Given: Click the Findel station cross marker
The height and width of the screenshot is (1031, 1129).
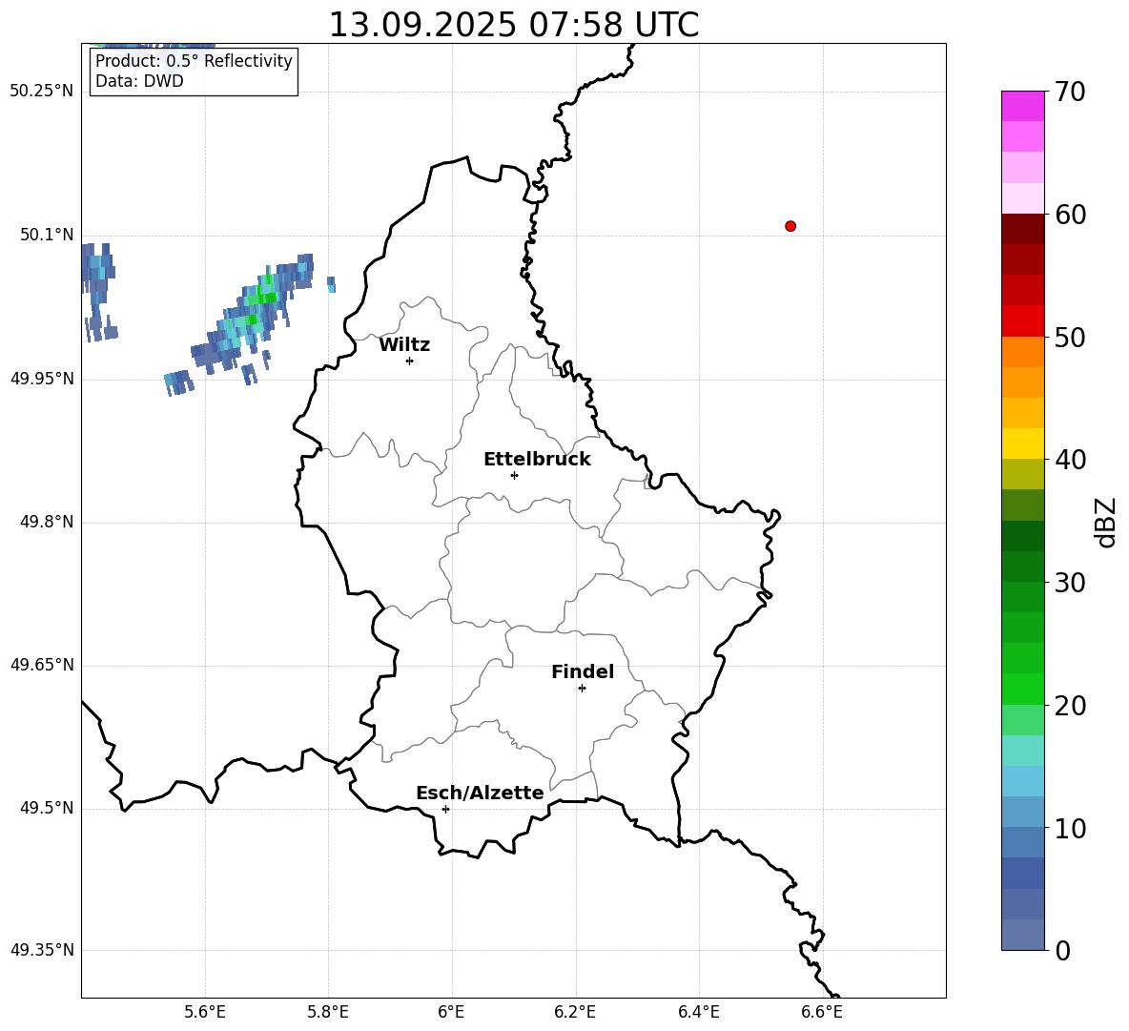Looking at the screenshot, I should coord(582,688).
